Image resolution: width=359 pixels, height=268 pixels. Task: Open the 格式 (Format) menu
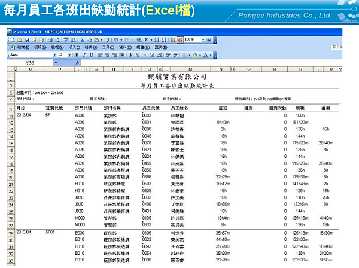[91, 47]
